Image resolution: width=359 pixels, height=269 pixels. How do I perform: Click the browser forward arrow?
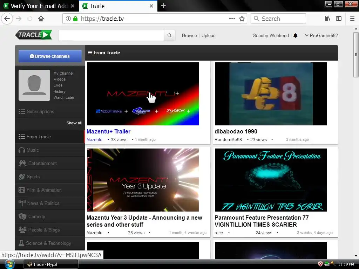click(x=19, y=19)
